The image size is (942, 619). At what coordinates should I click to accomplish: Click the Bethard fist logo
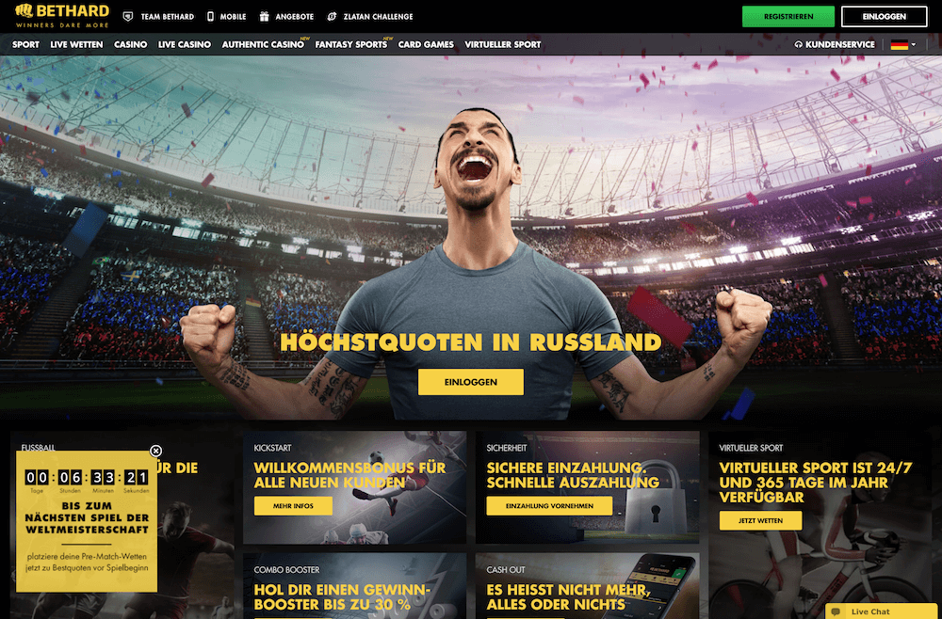pos(24,10)
